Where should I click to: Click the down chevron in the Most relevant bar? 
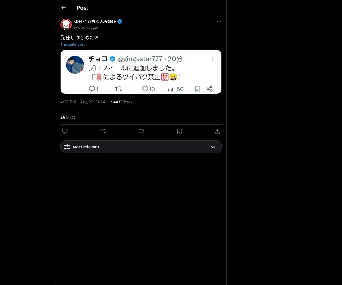click(213, 147)
